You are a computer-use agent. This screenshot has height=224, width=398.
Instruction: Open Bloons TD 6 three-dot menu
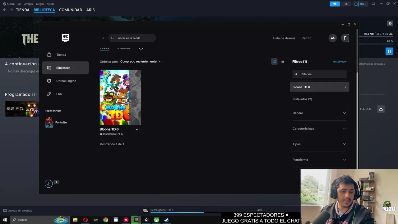point(138,129)
